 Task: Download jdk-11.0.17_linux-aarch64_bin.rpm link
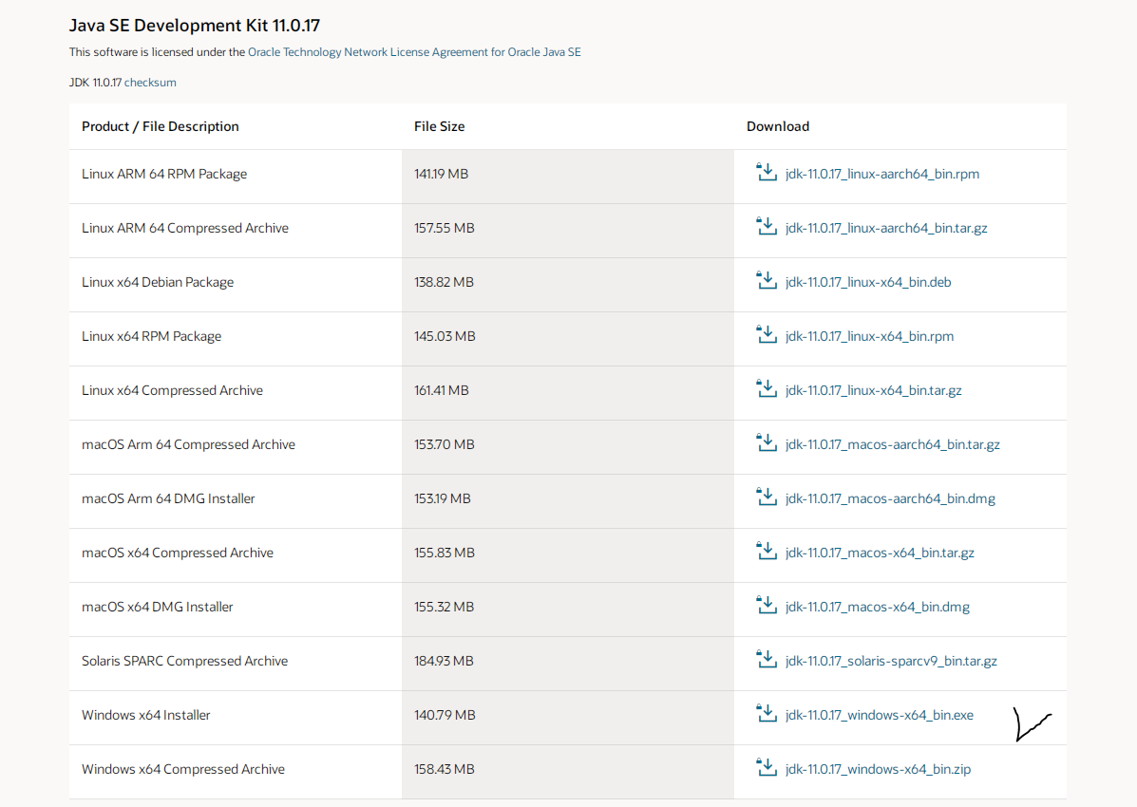(x=881, y=174)
